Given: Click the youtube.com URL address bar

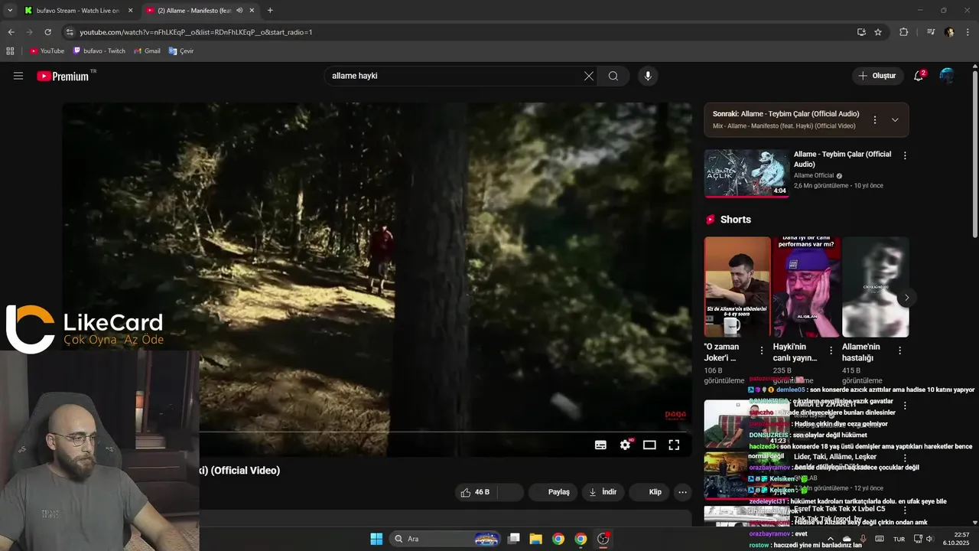Looking at the screenshot, I should pyautogui.click(x=196, y=32).
